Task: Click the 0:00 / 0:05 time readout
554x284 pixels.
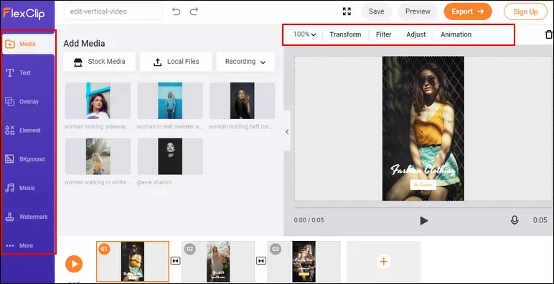Action: point(309,220)
